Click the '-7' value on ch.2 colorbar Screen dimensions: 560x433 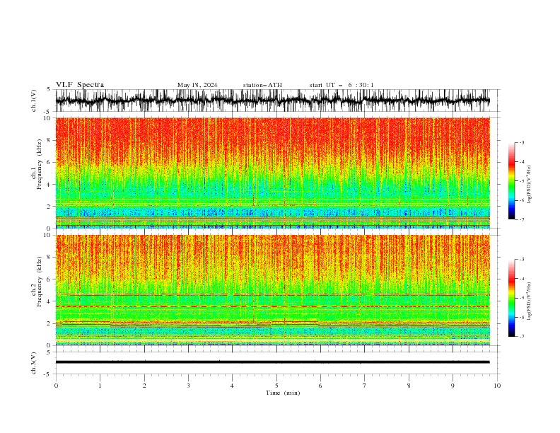(521, 336)
